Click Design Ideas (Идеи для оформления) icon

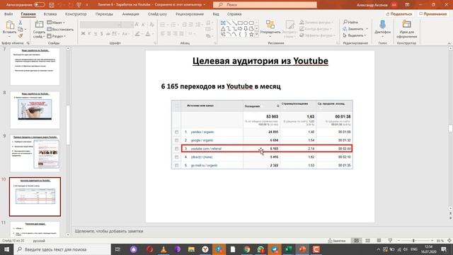(x=406, y=24)
